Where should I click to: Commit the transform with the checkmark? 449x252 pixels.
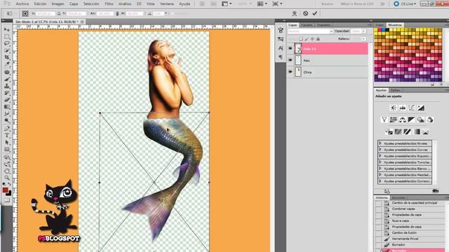pos(315,13)
